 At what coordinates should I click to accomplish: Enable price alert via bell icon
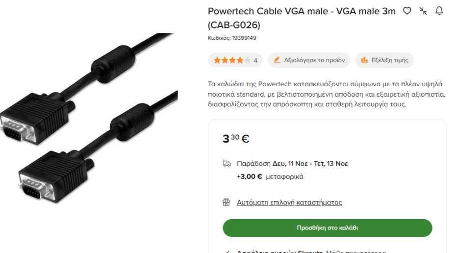coord(439,11)
